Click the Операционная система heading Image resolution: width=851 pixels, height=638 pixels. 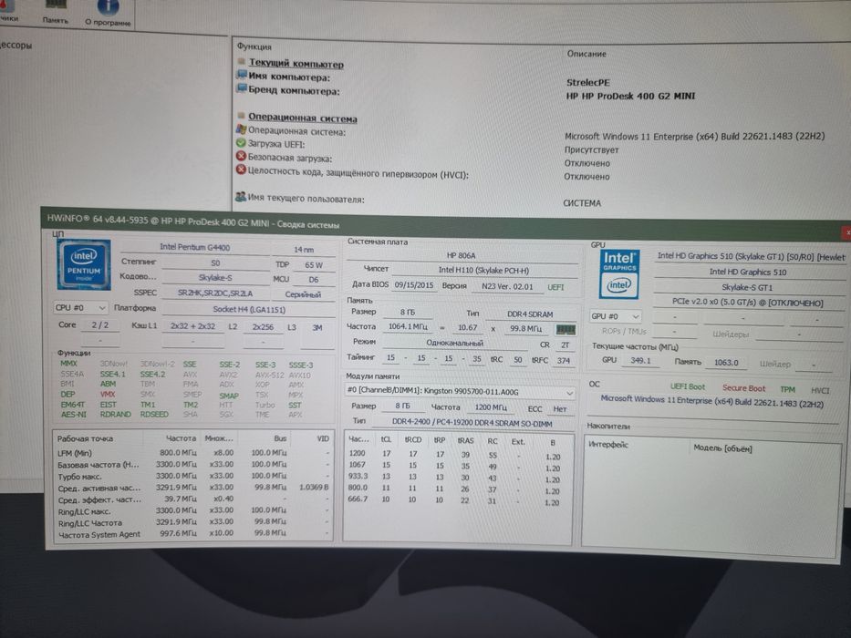point(303,118)
